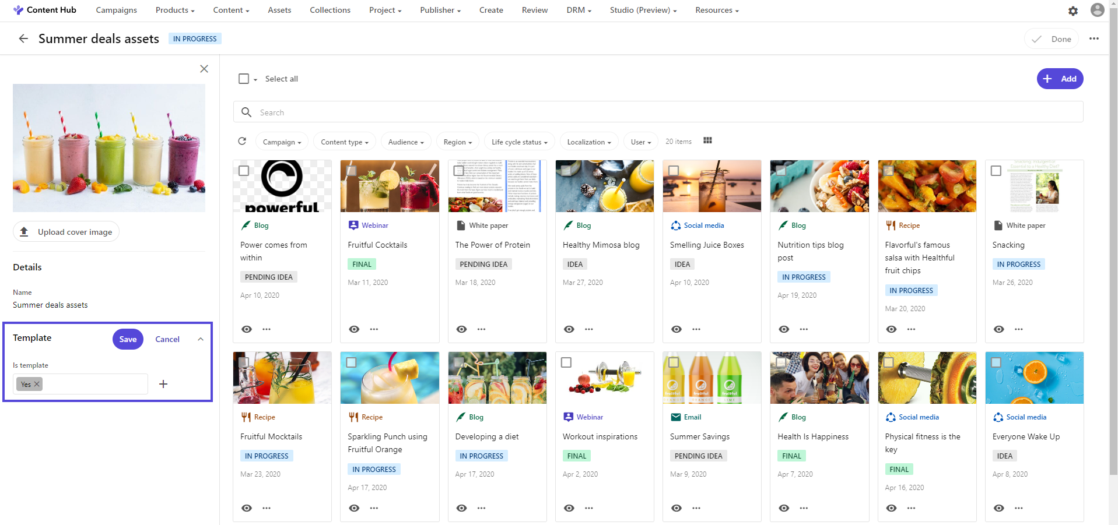This screenshot has height=525, width=1118.
Task: Open the Content type filter dropdown
Action: [x=345, y=142]
